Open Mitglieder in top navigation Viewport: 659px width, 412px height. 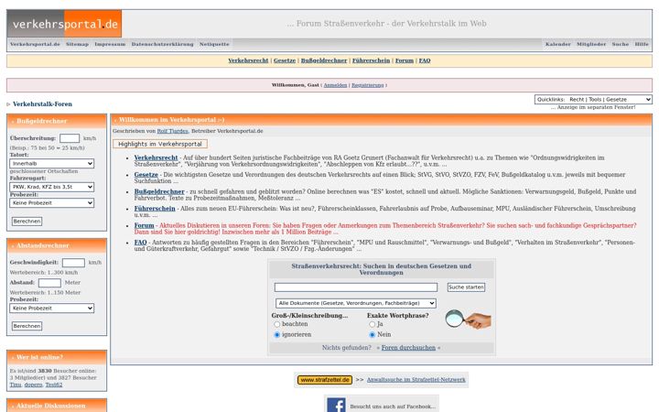pos(591,44)
